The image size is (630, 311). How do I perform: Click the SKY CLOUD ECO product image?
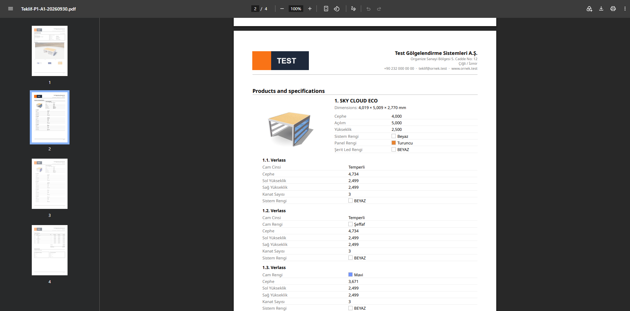[290, 129]
